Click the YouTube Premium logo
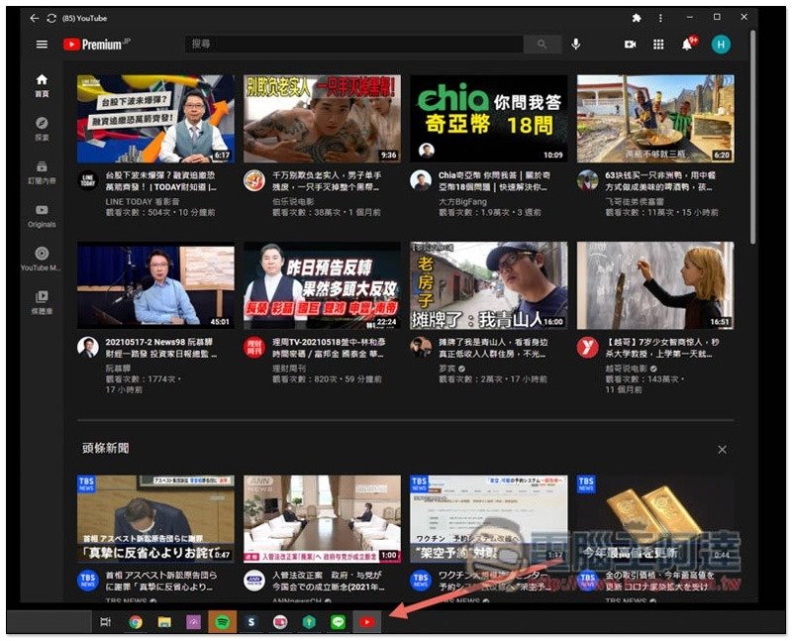The height and width of the screenshot is (641, 792). pos(92,45)
